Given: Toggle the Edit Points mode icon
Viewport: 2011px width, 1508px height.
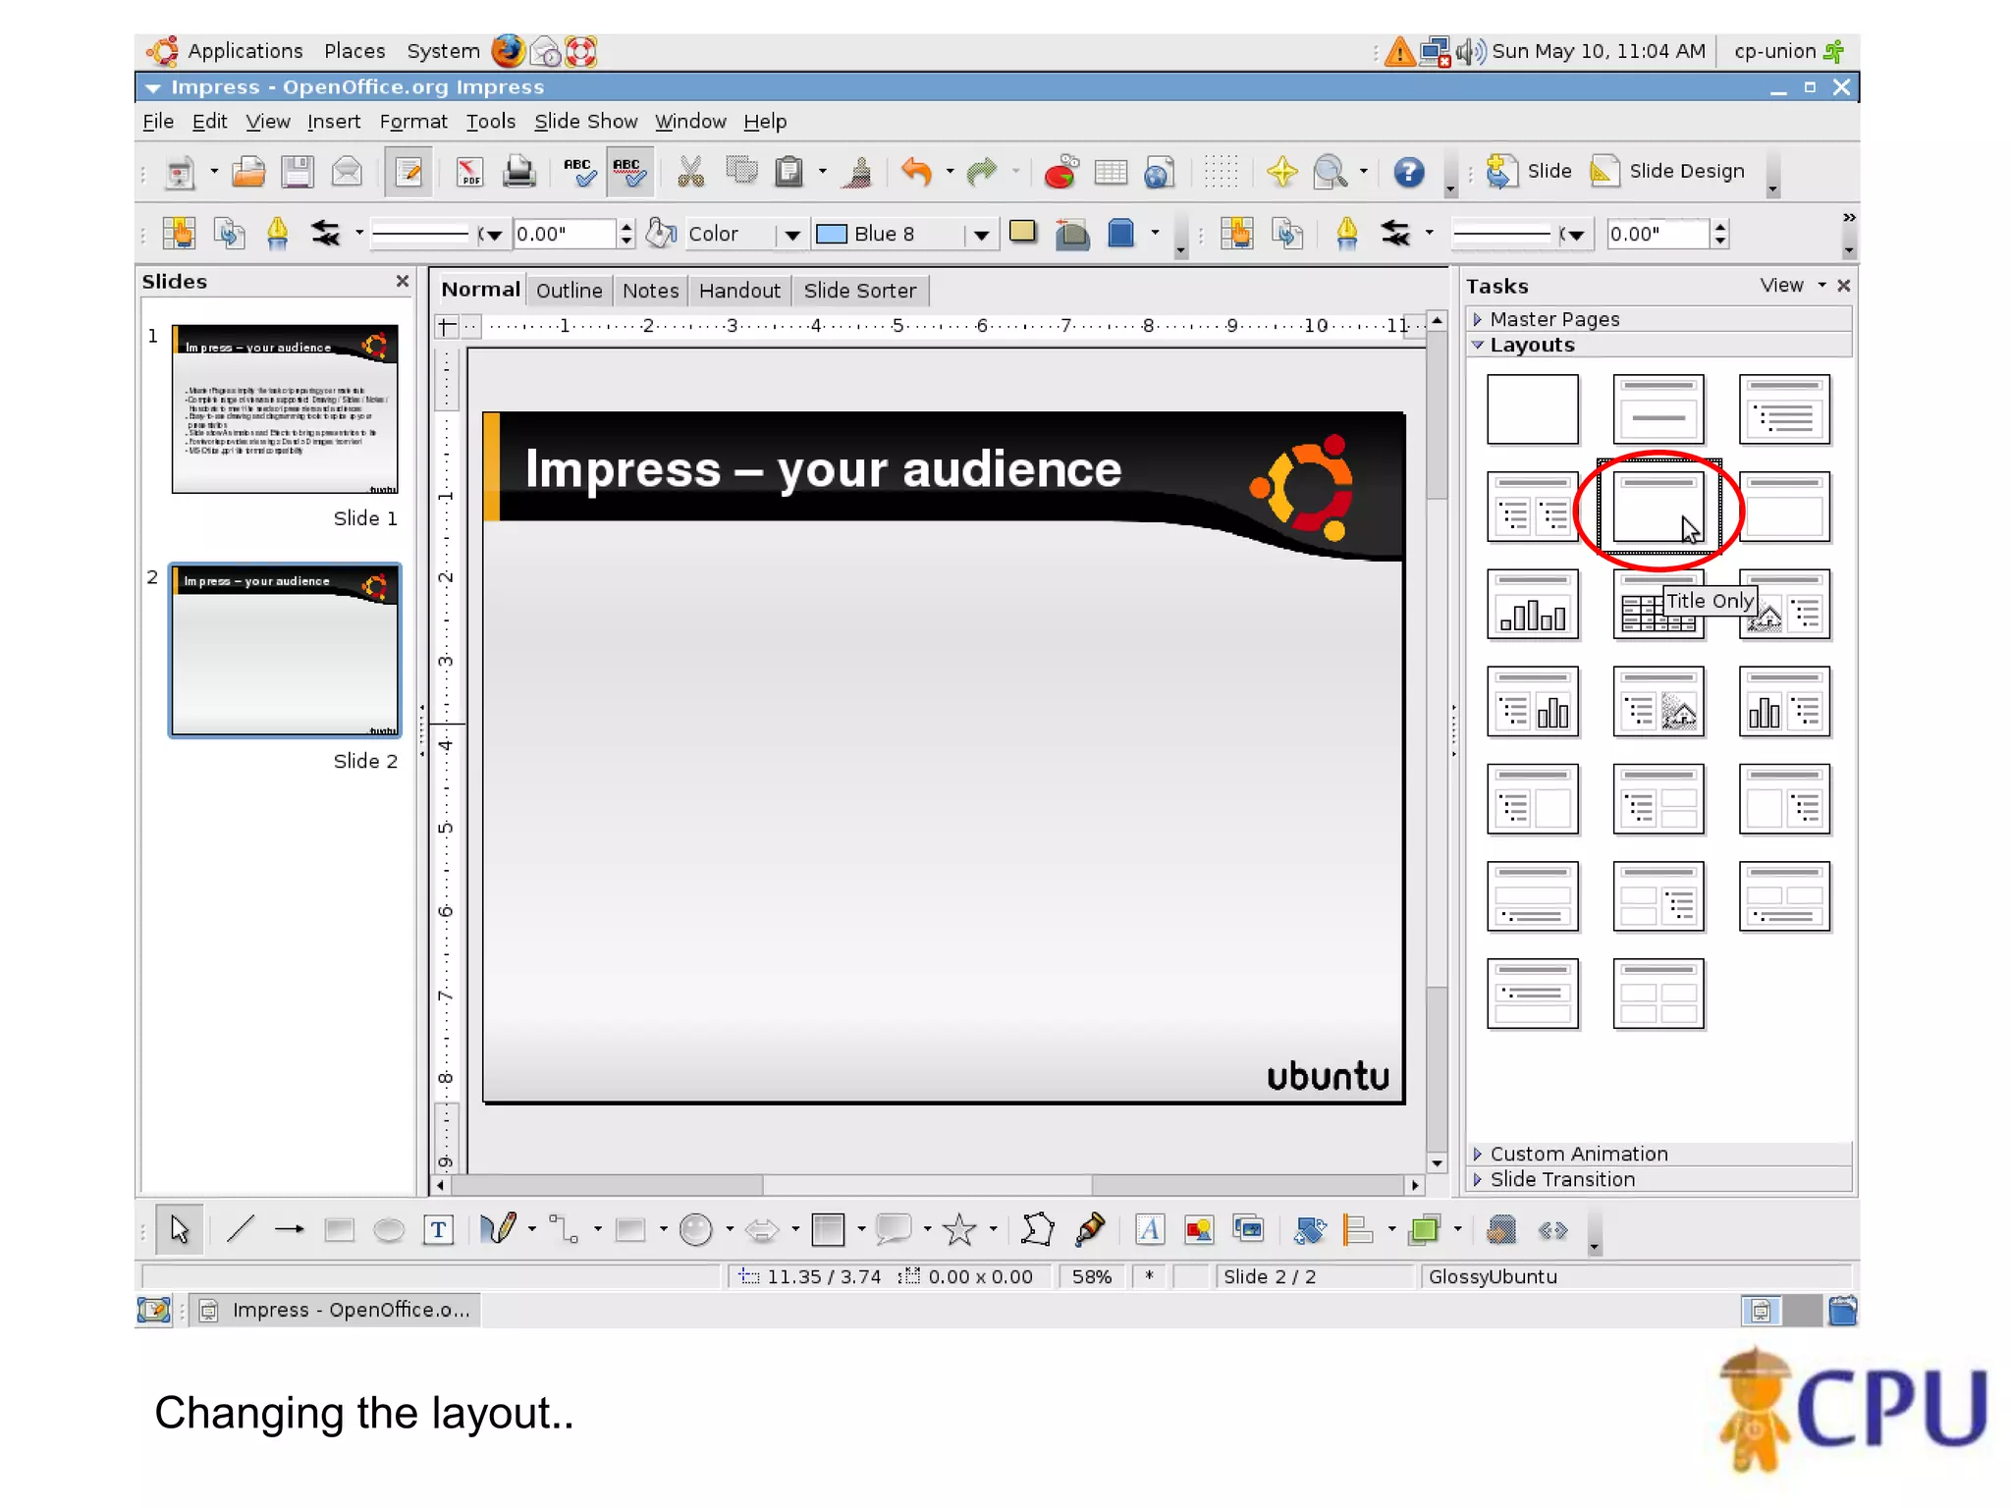Looking at the screenshot, I should click(1037, 1229).
